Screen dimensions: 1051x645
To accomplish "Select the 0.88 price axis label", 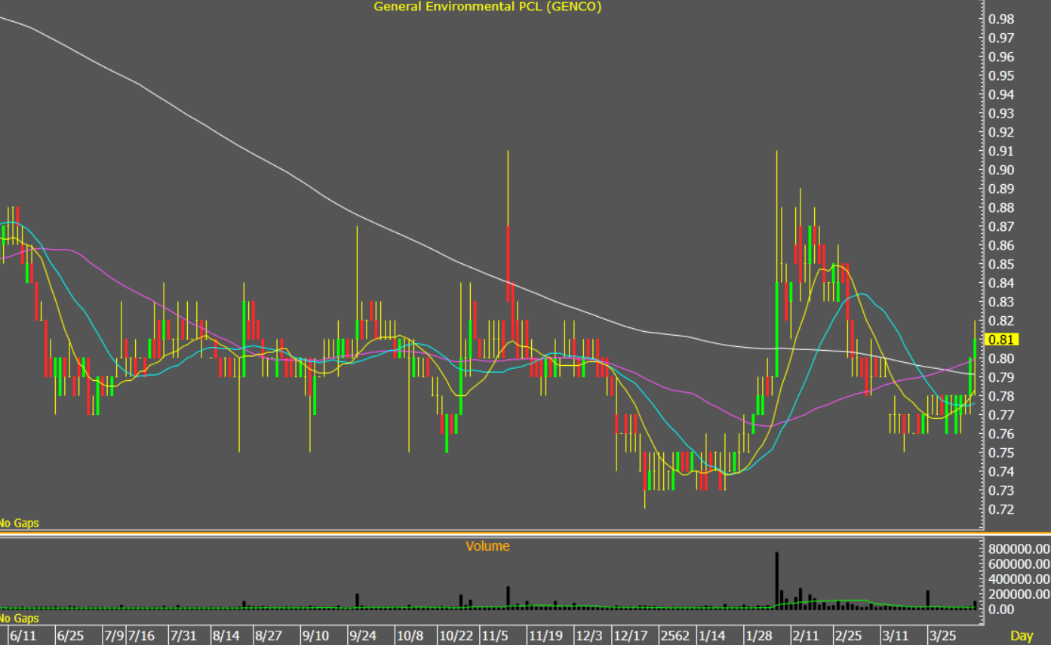I will pos(1000,207).
